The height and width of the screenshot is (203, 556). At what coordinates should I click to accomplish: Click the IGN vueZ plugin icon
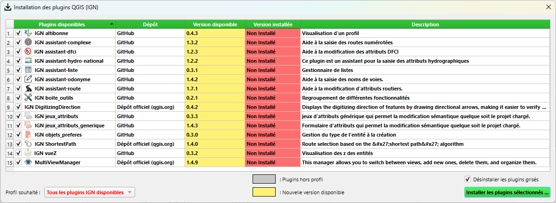28,153
